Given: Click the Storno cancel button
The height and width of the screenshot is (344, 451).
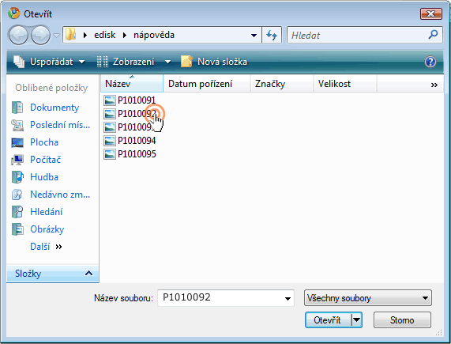Looking at the screenshot, I should 402,320.
